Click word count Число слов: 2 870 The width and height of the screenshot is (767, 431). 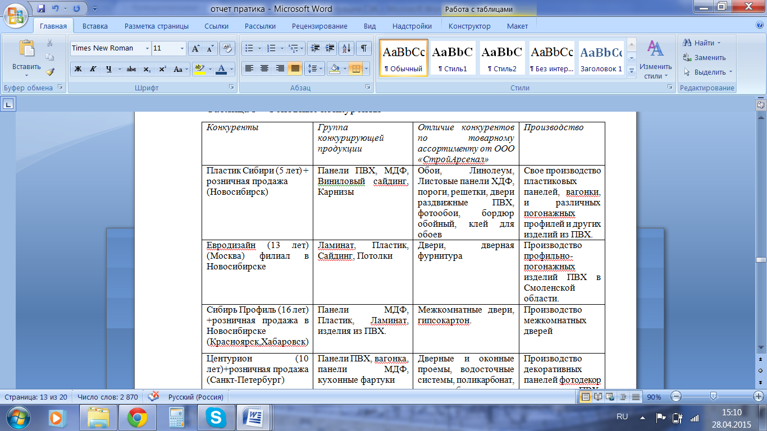pyautogui.click(x=107, y=397)
